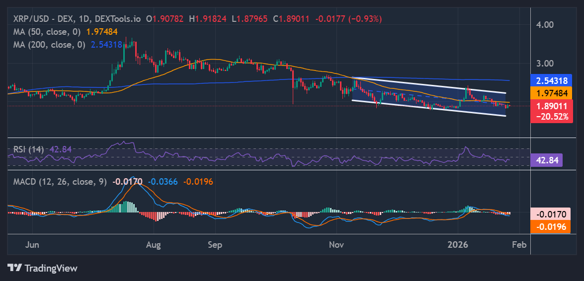Click the 2026 label on the time axis

click(458, 245)
